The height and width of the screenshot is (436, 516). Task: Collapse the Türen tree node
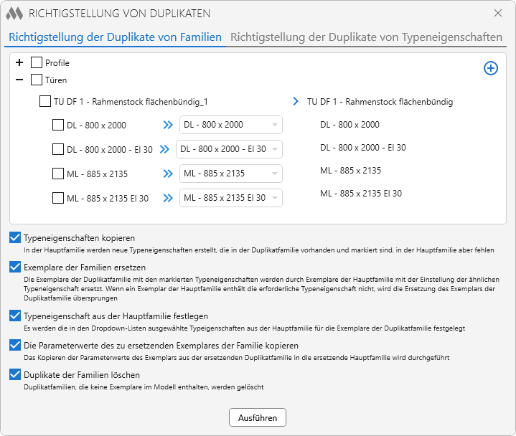19,80
